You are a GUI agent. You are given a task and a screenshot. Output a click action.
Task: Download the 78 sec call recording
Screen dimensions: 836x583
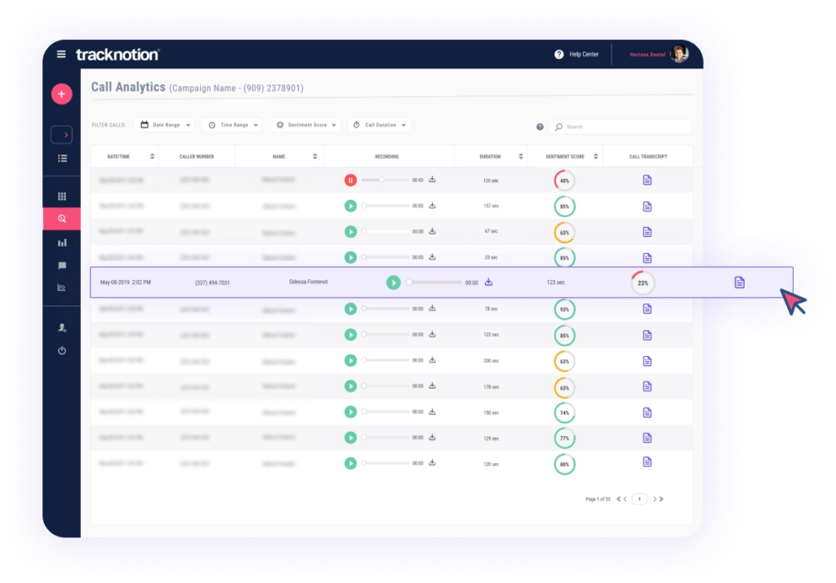coord(433,309)
